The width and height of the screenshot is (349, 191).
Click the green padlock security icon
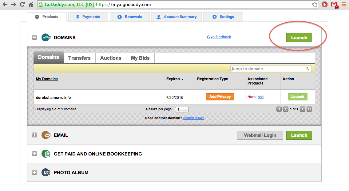coord(41,4)
